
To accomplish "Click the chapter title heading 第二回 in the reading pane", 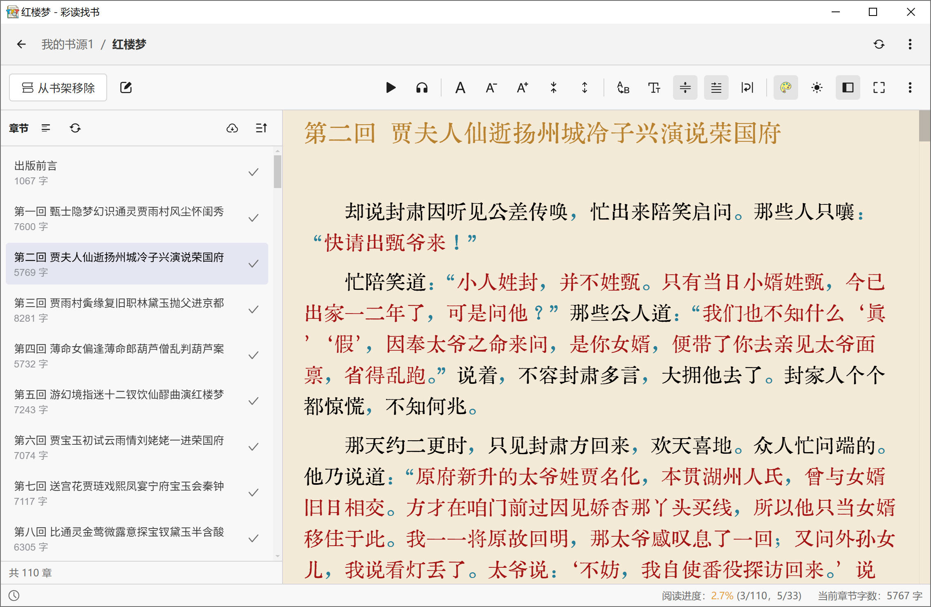I will coord(542,133).
